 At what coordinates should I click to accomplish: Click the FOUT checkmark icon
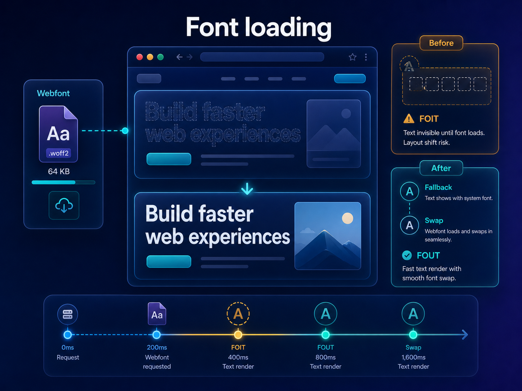tap(407, 255)
